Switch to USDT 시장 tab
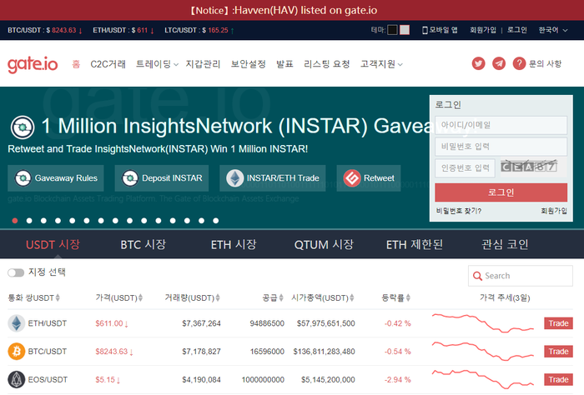Image resolution: width=584 pixels, height=395 pixels. 53,244
